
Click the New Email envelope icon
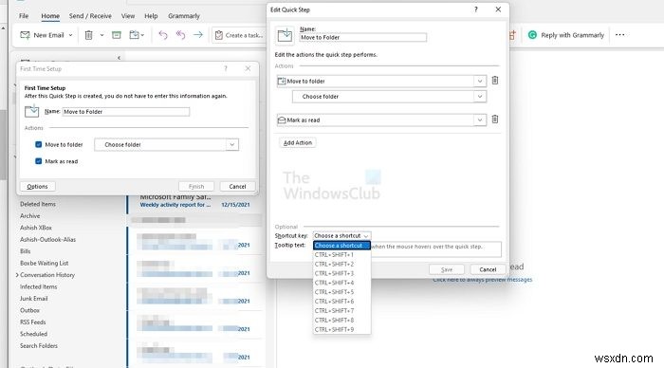coord(25,35)
